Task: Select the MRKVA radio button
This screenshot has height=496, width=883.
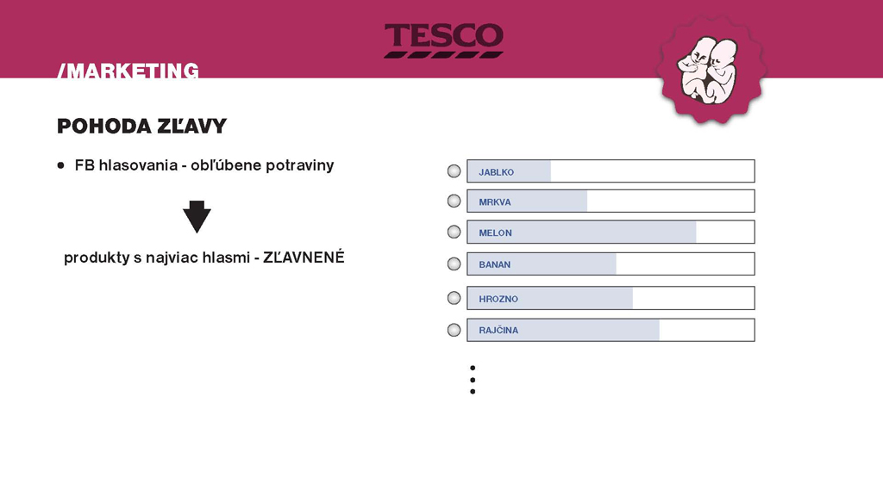Action: coord(454,201)
